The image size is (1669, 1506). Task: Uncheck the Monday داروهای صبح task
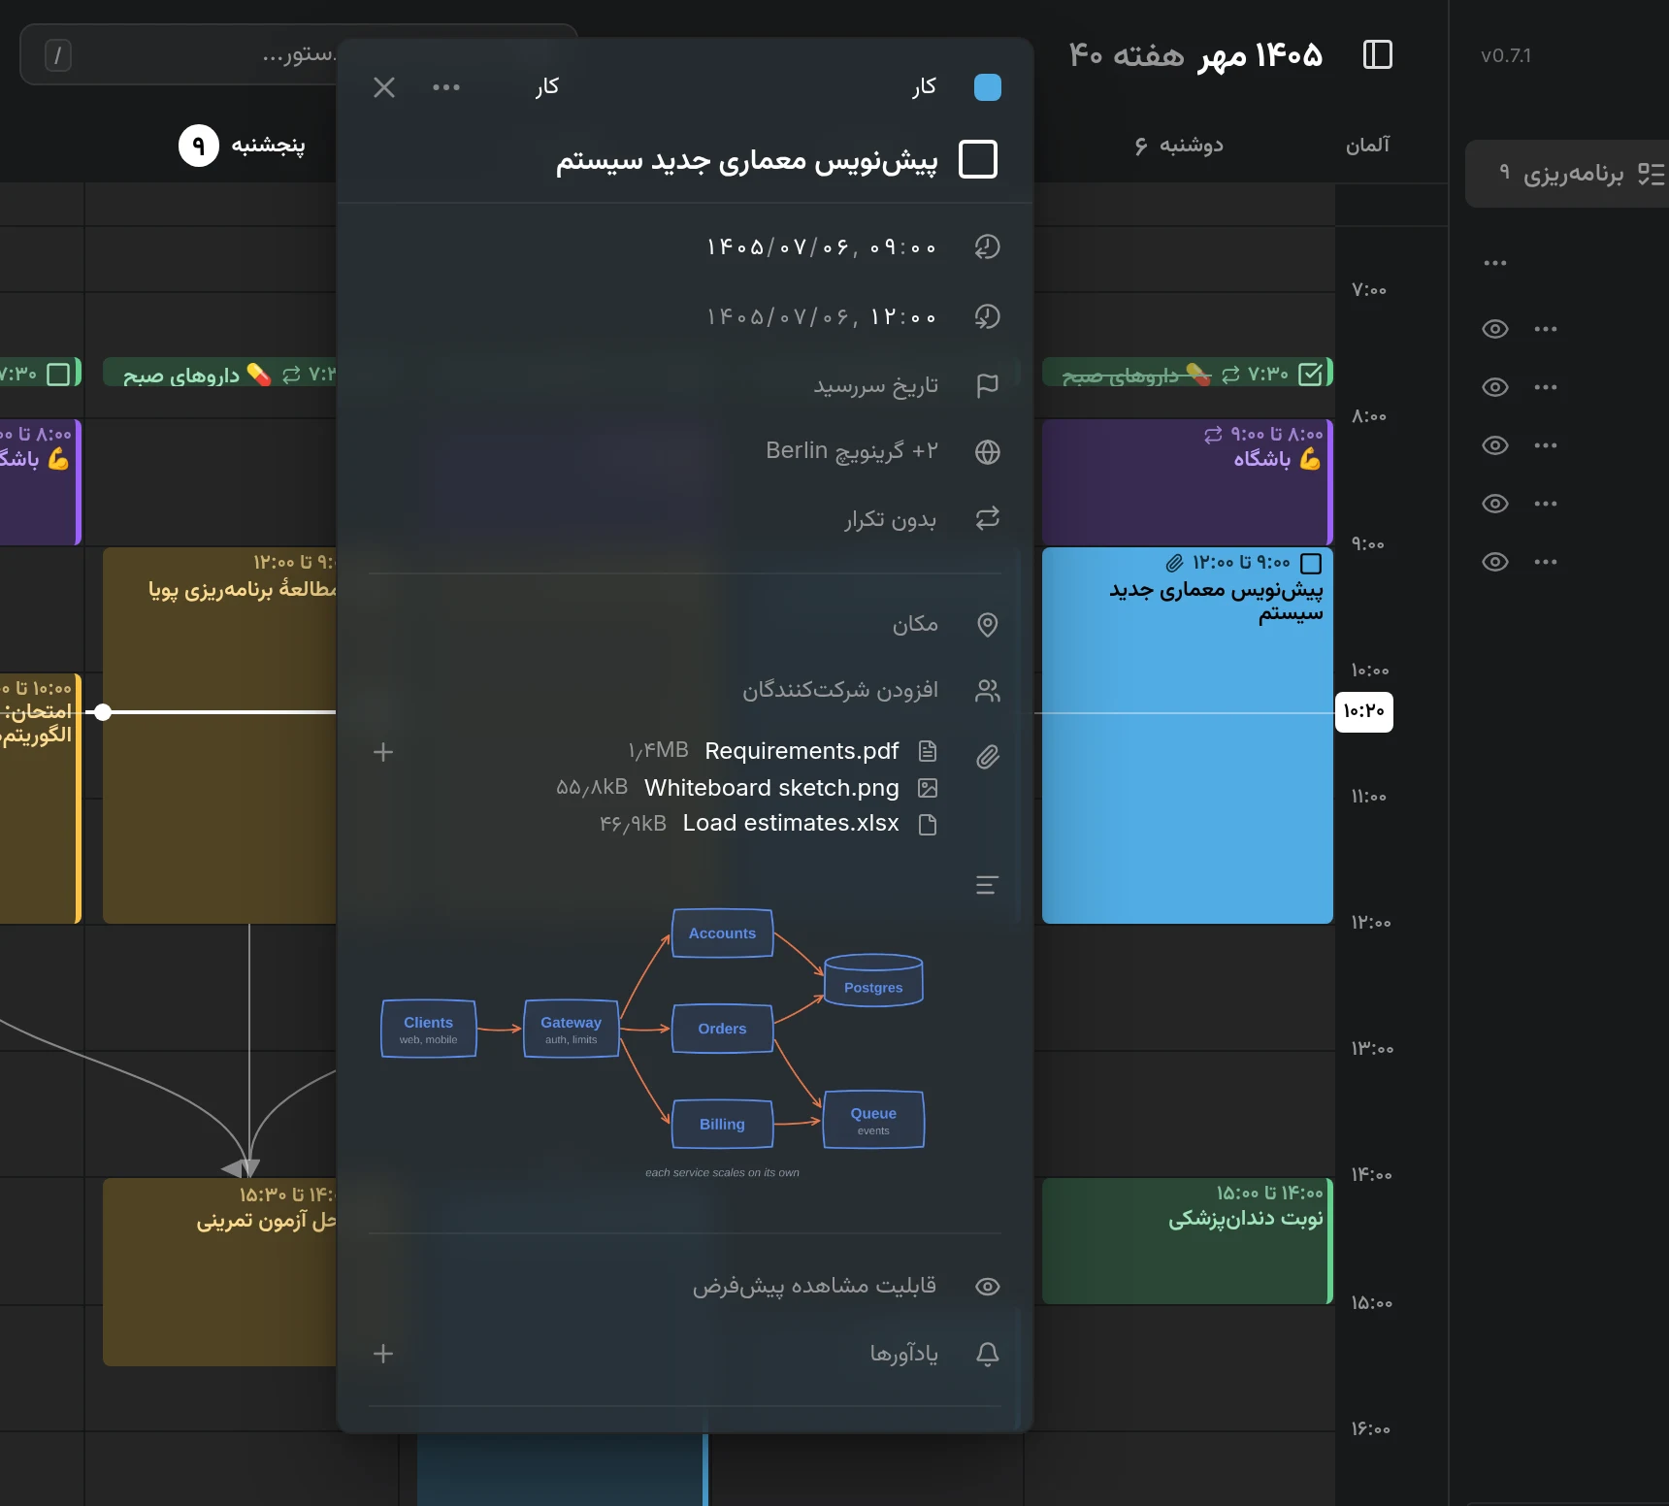coord(1310,374)
